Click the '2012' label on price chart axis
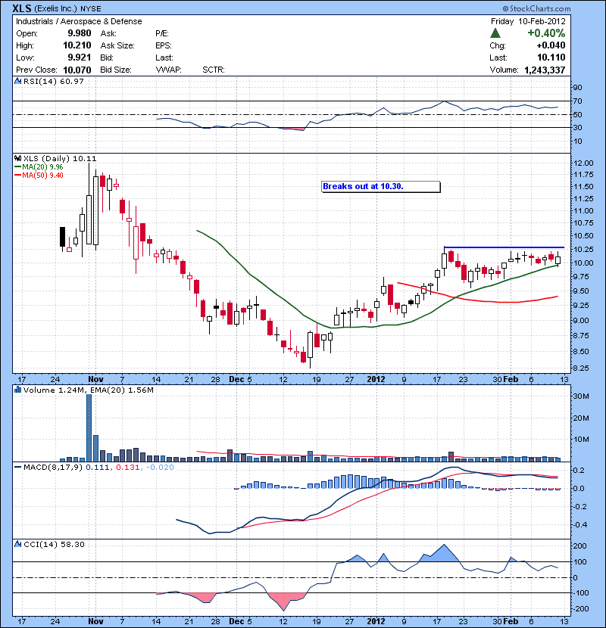Image resolution: width=606 pixels, height=628 pixels. pos(376,379)
